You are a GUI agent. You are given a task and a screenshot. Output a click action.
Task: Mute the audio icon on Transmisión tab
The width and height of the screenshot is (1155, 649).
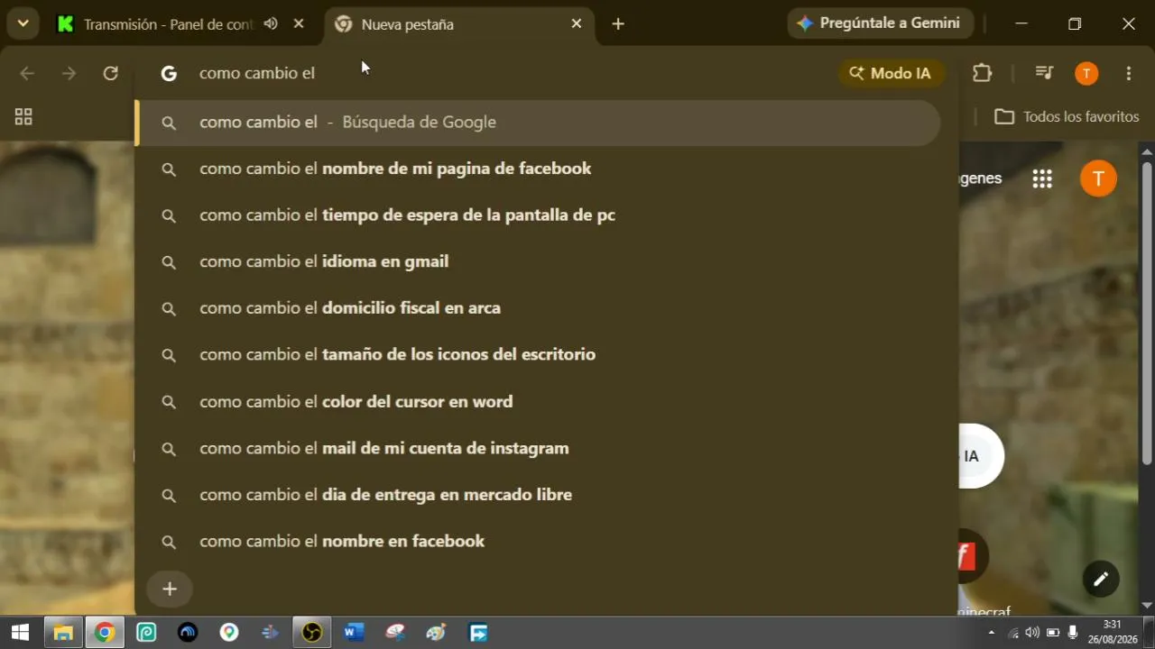click(271, 24)
